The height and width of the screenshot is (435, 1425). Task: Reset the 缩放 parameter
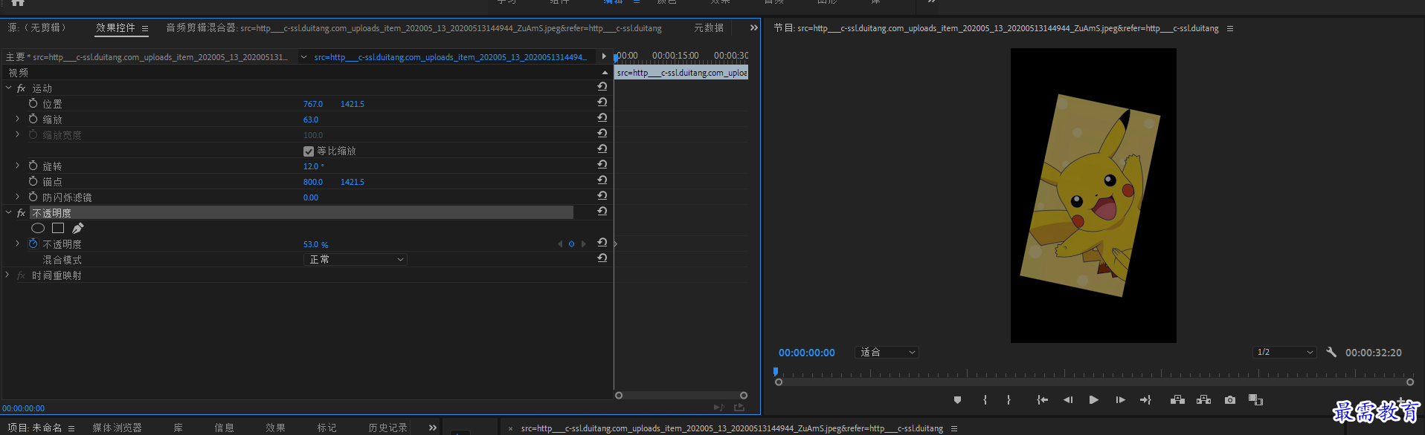[x=602, y=118]
